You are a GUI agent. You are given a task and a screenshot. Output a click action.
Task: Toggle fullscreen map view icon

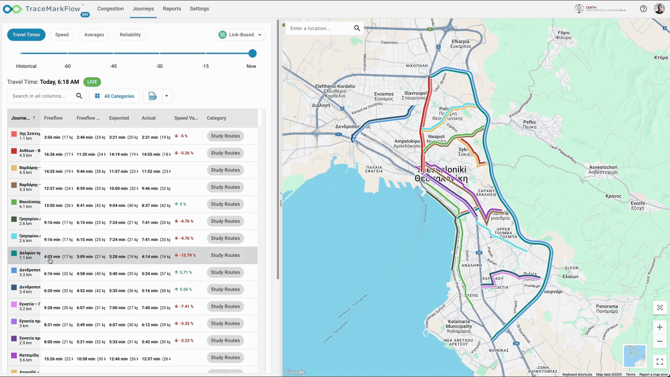click(x=660, y=361)
